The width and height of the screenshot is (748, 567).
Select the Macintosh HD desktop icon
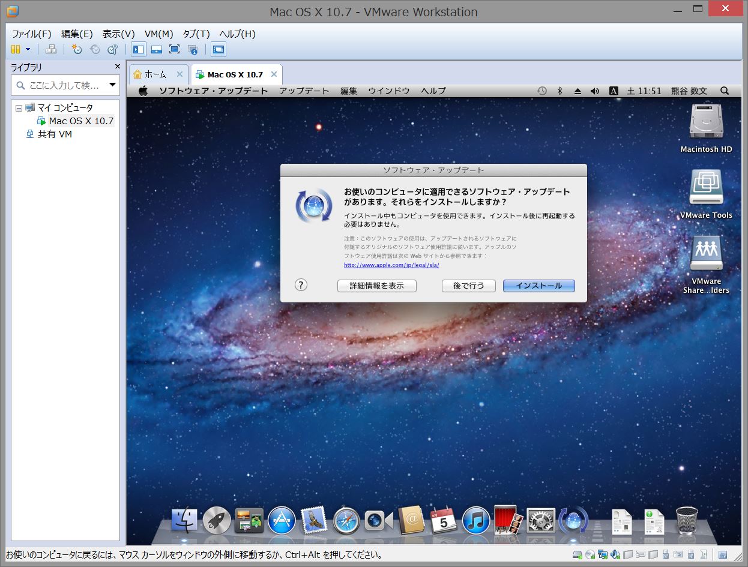coord(706,129)
